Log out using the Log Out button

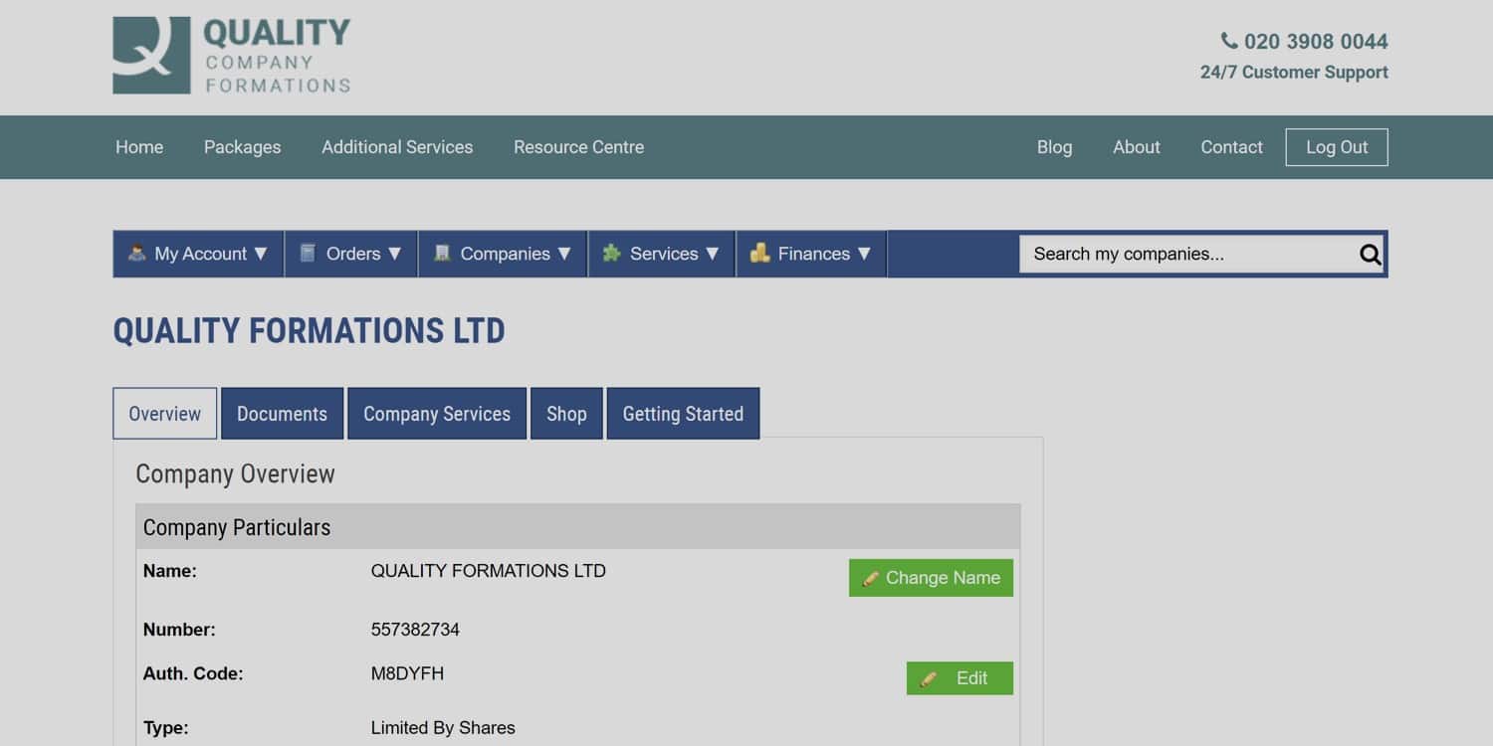pyautogui.click(x=1336, y=147)
